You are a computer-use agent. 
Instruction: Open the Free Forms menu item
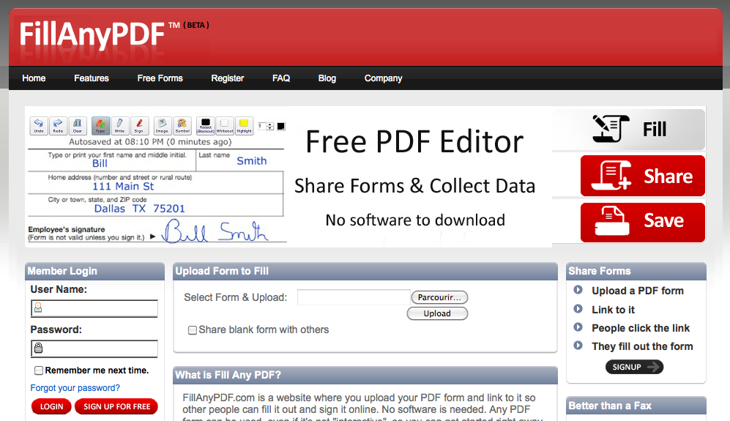pos(160,78)
